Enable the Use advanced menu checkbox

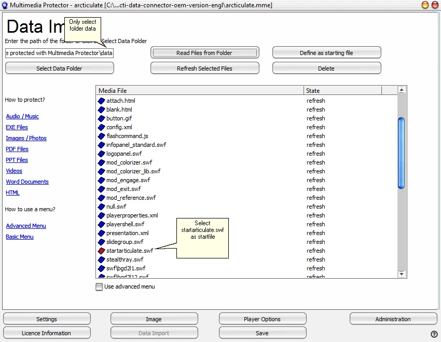pyautogui.click(x=99, y=286)
